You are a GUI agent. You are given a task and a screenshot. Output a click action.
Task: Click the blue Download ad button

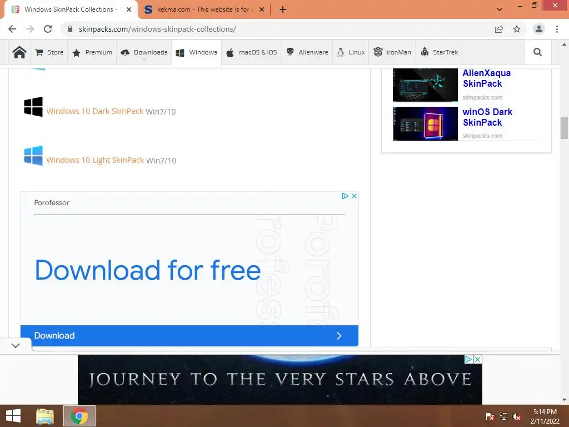(189, 335)
